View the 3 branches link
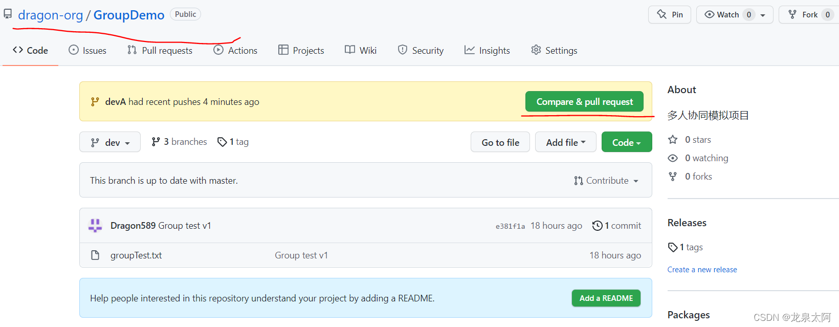This screenshot has width=839, height=327. coord(179,142)
